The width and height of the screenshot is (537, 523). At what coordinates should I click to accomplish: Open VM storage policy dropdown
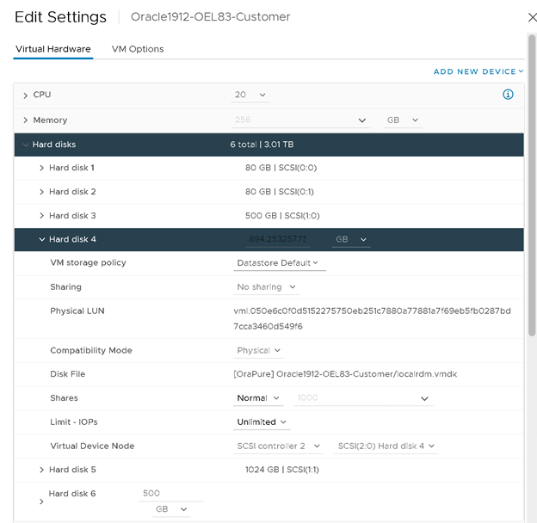tap(280, 263)
